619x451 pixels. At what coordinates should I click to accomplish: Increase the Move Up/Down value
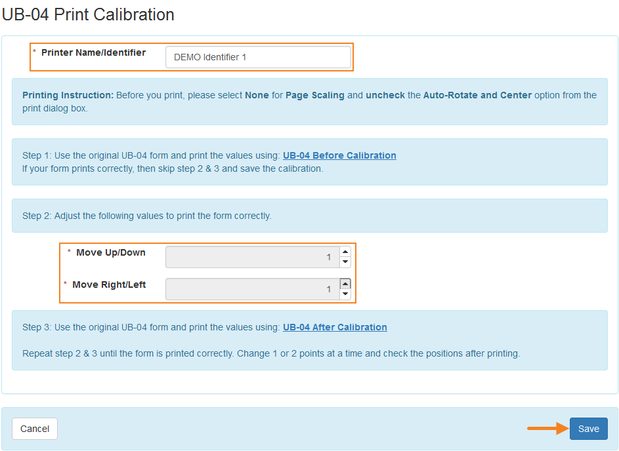[345, 252]
